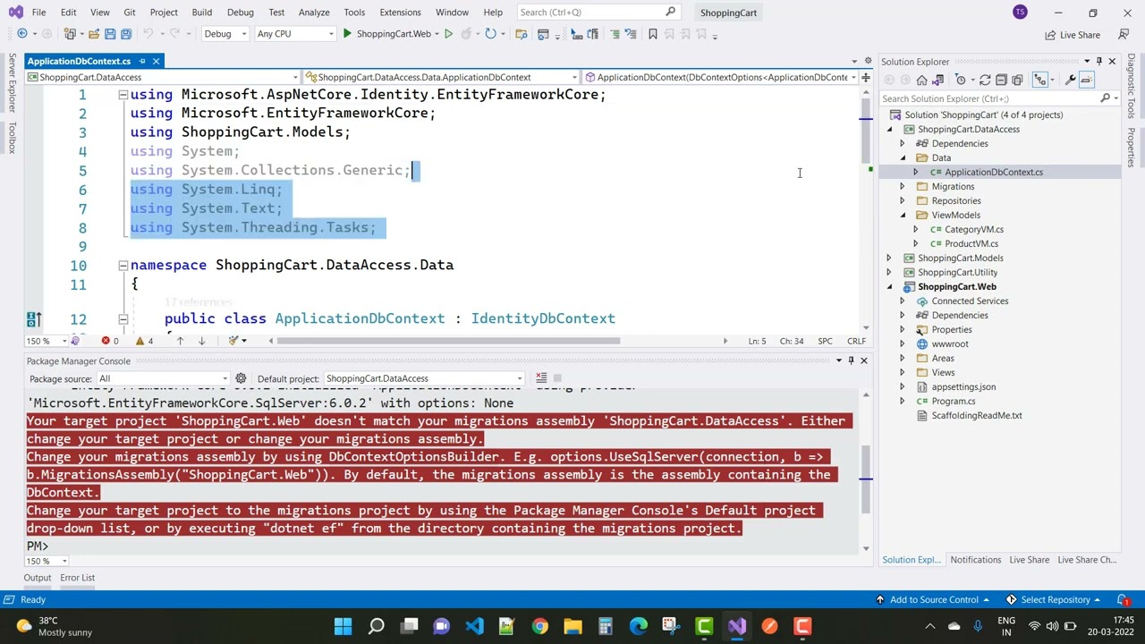1145x644 pixels.
Task: Open Notifications tab in right panel
Action: click(975, 560)
